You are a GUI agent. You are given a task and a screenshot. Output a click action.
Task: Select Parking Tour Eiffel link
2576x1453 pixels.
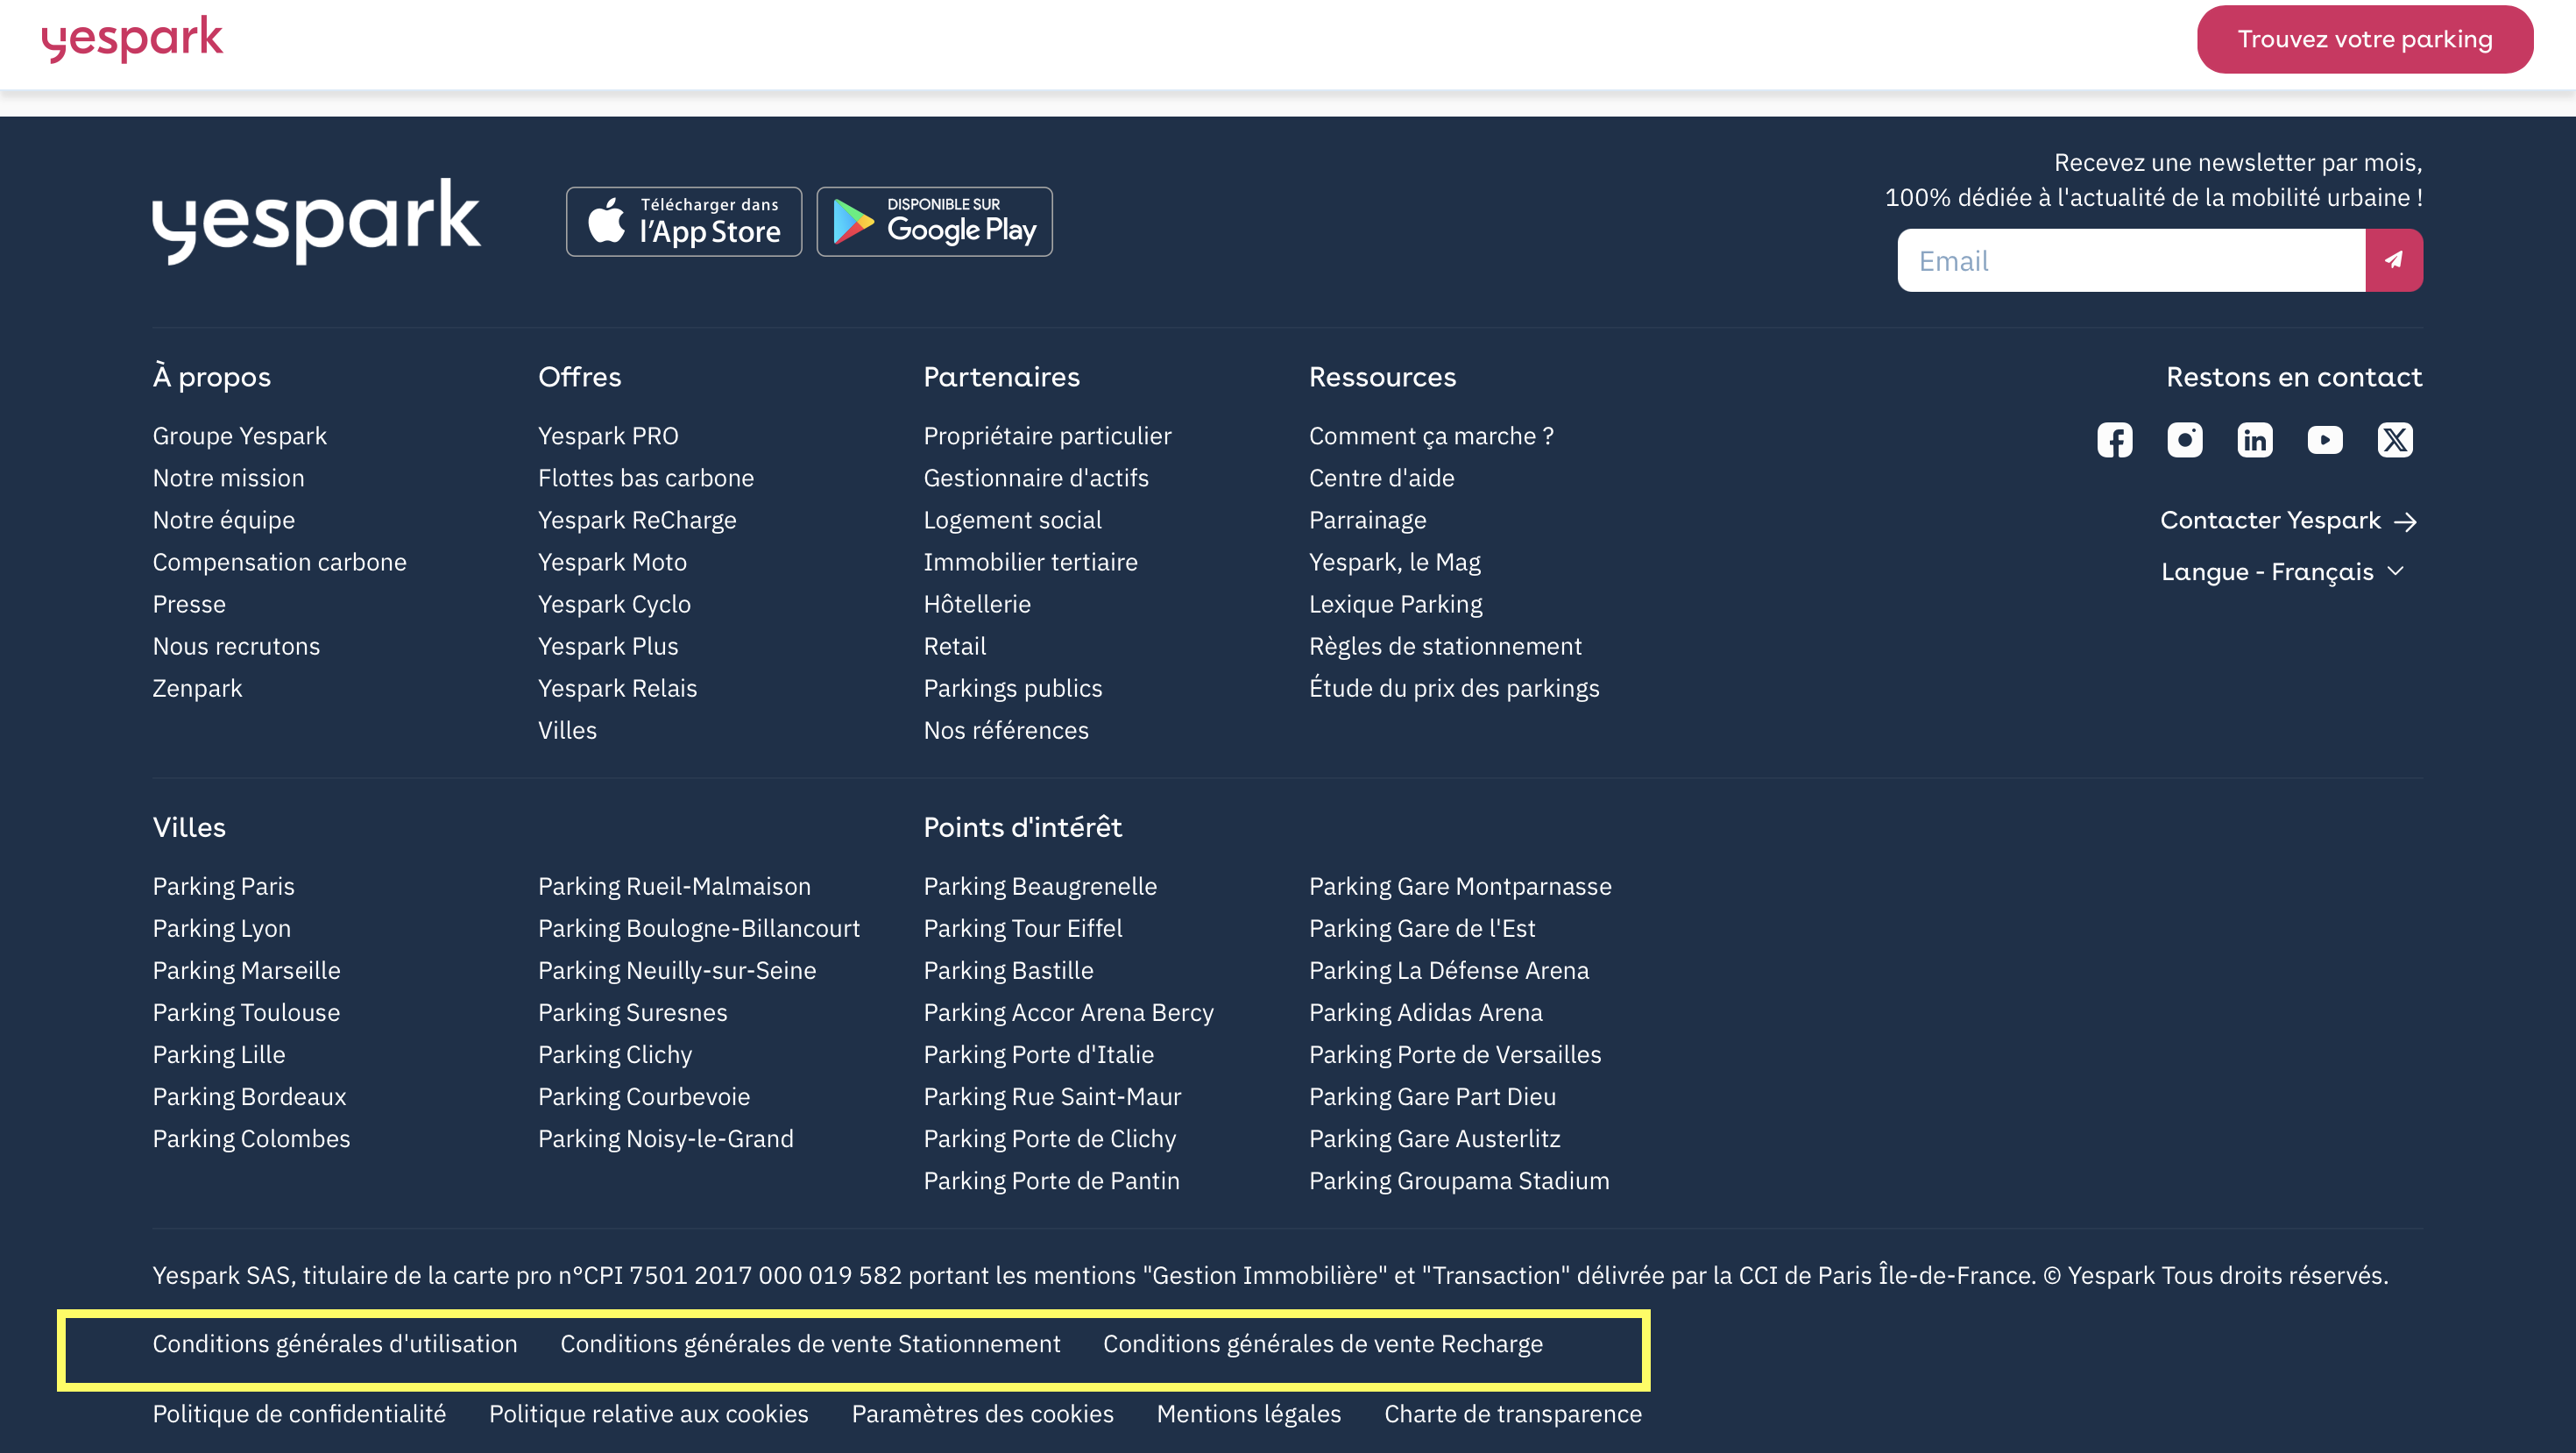click(1022, 928)
